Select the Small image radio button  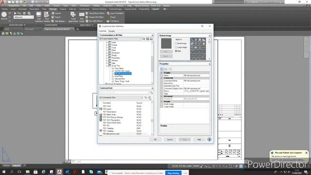coord(176,43)
